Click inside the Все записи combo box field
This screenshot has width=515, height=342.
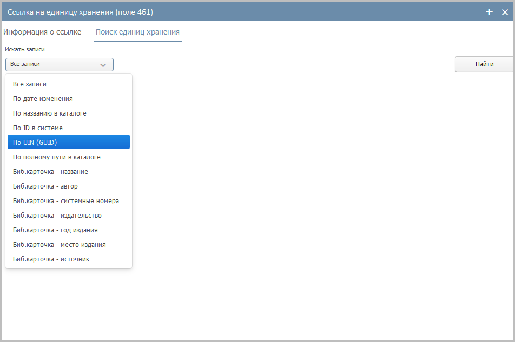(x=51, y=64)
